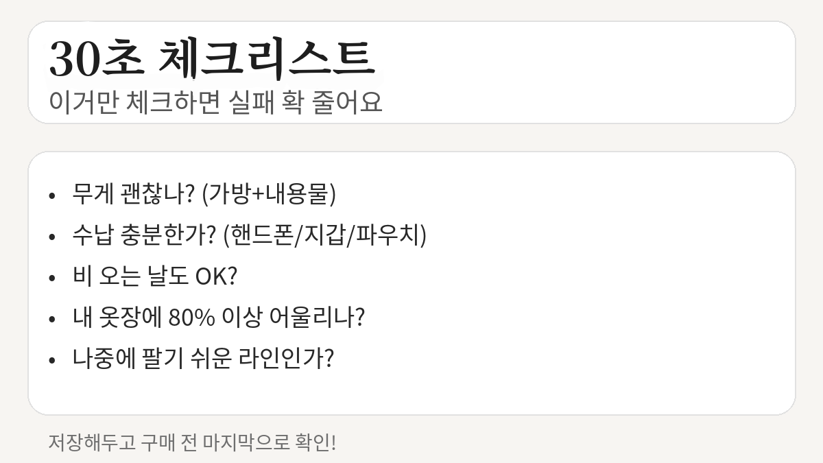Select the "이상 어울리나?" text
The height and width of the screenshot is (463, 823).
[294, 318]
